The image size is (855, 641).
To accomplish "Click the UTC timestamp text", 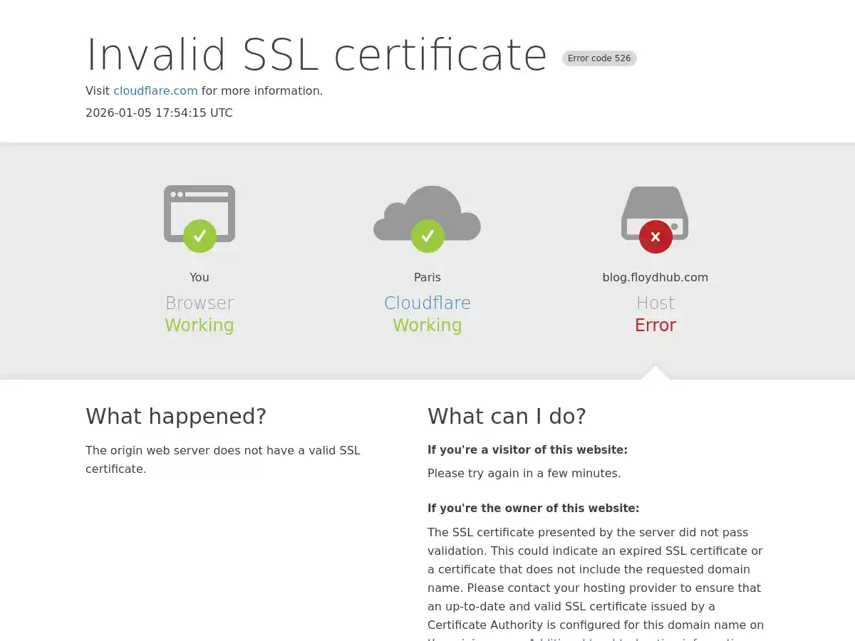I will [x=159, y=113].
